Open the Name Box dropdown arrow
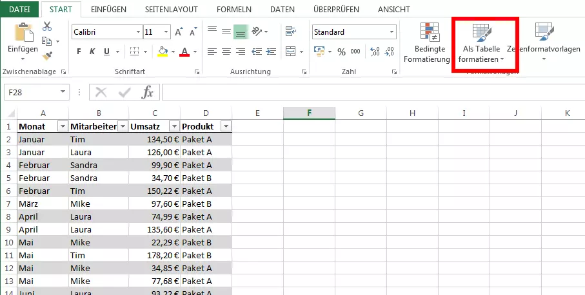Viewport: 585px width, 295px height. coord(63,92)
